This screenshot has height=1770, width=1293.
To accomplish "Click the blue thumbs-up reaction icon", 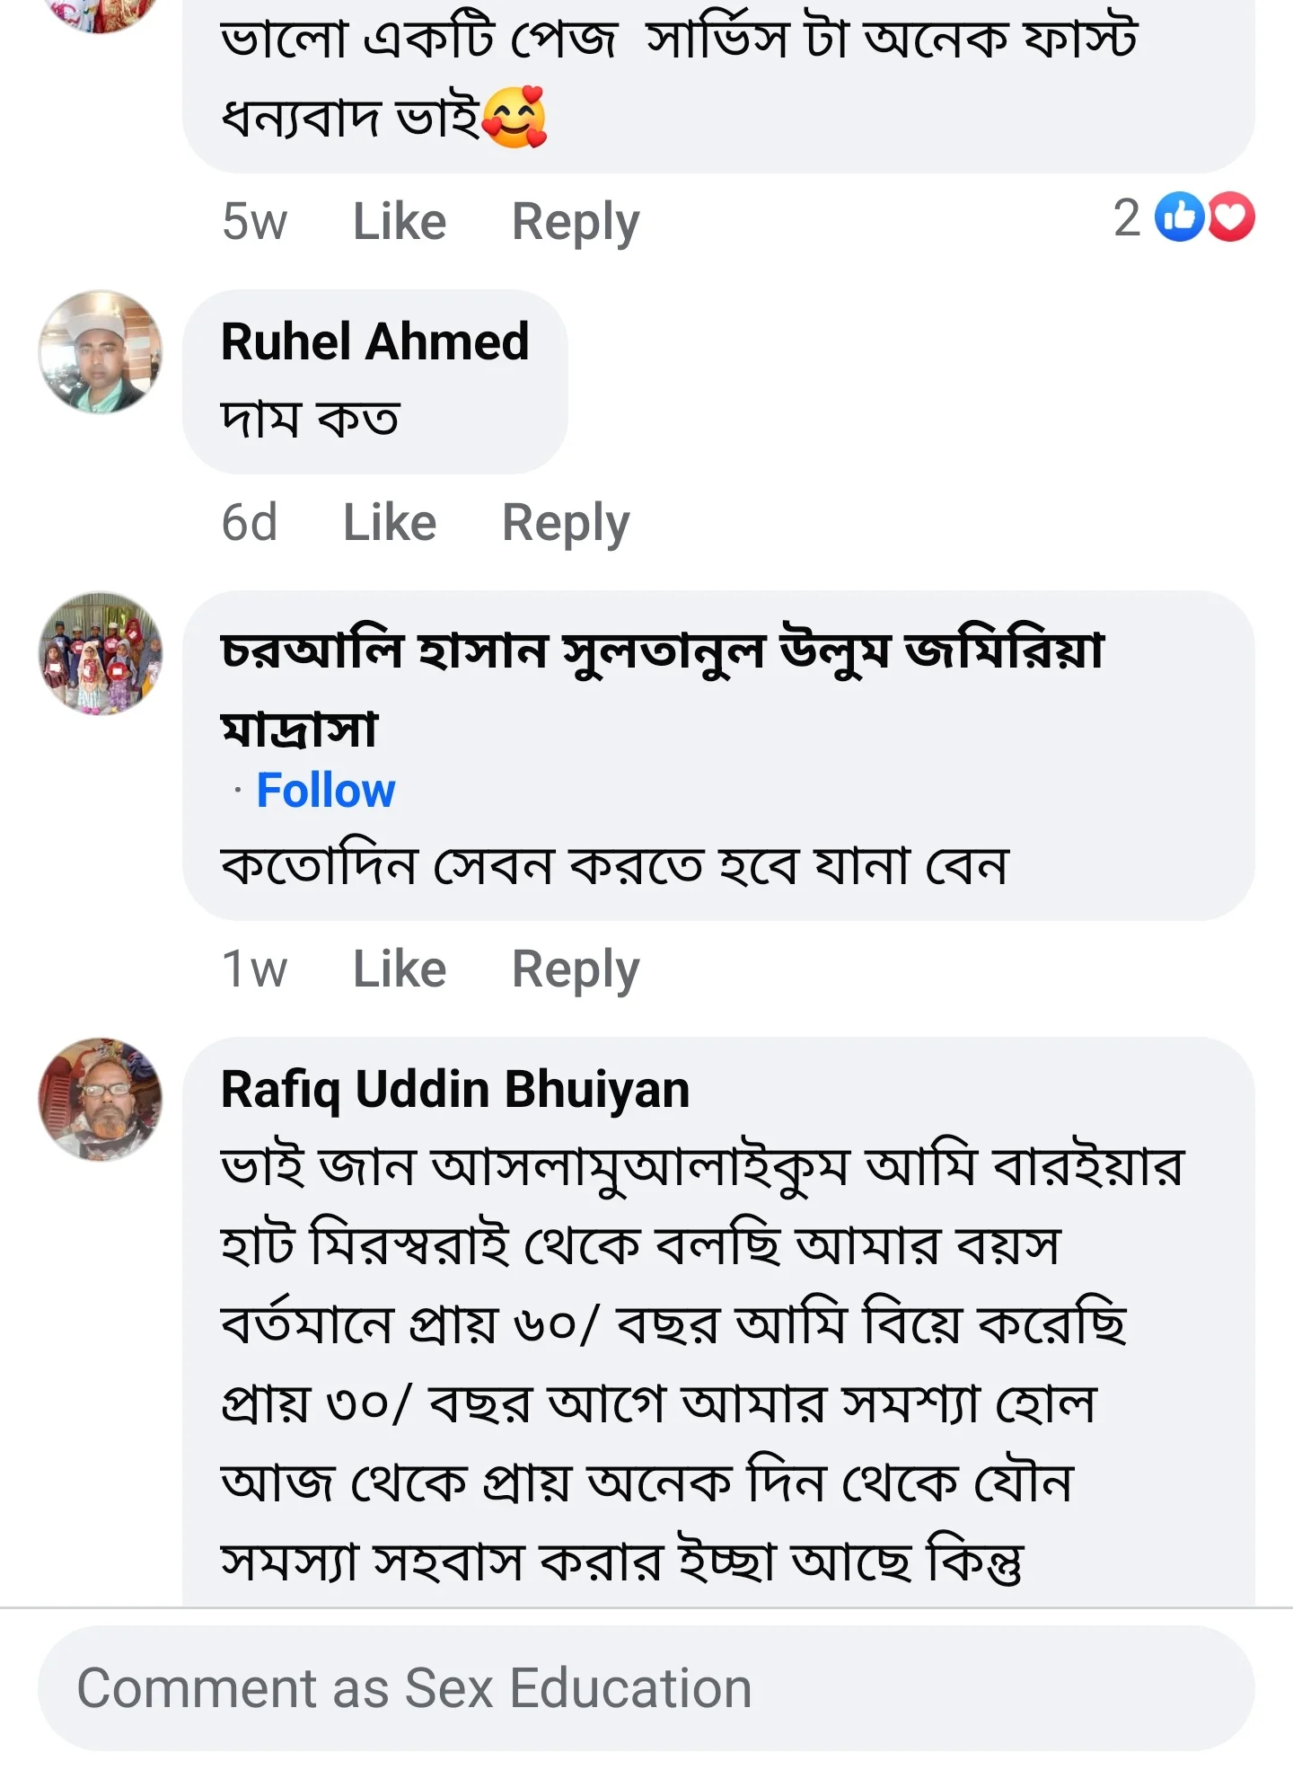I will click(x=1179, y=217).
